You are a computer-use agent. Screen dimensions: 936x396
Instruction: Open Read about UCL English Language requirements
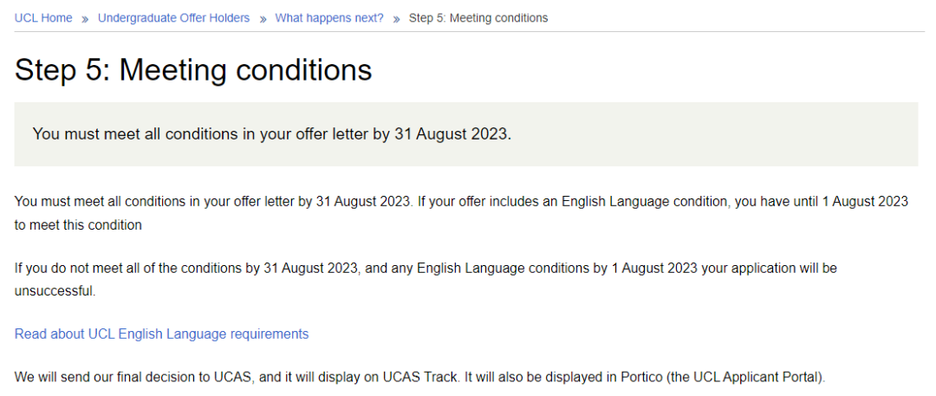tap(161, 334)
